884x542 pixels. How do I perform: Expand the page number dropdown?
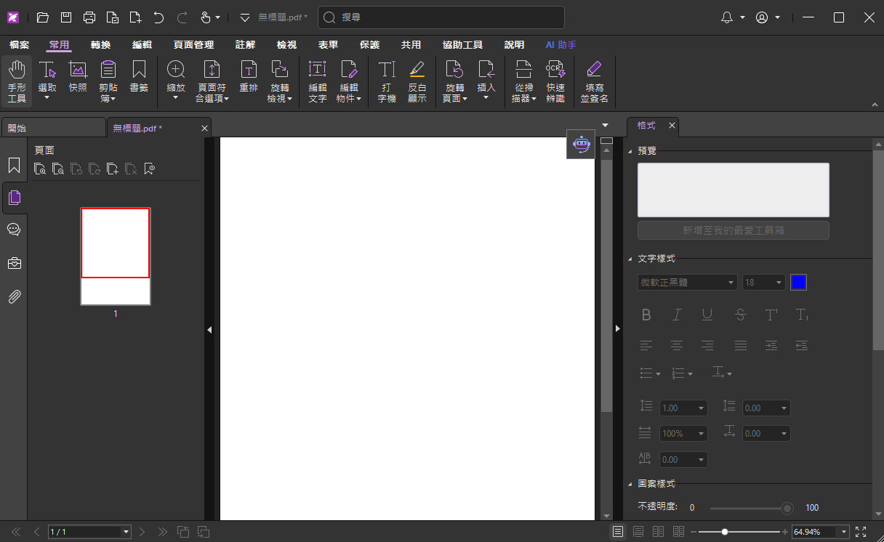126,532
